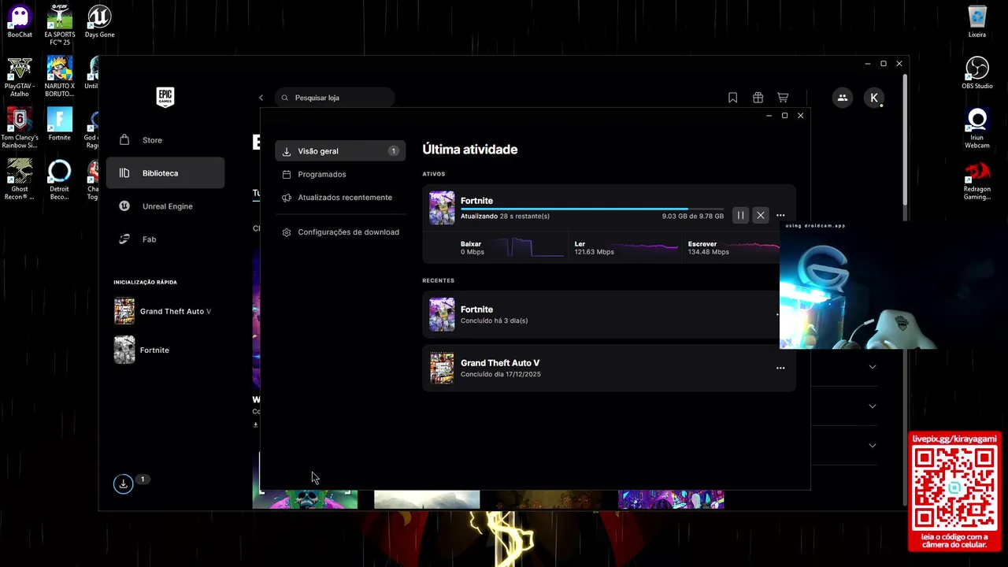1008x567 pixels.
Task: Focus the Pesquisar loja search field
Action: 335,98
